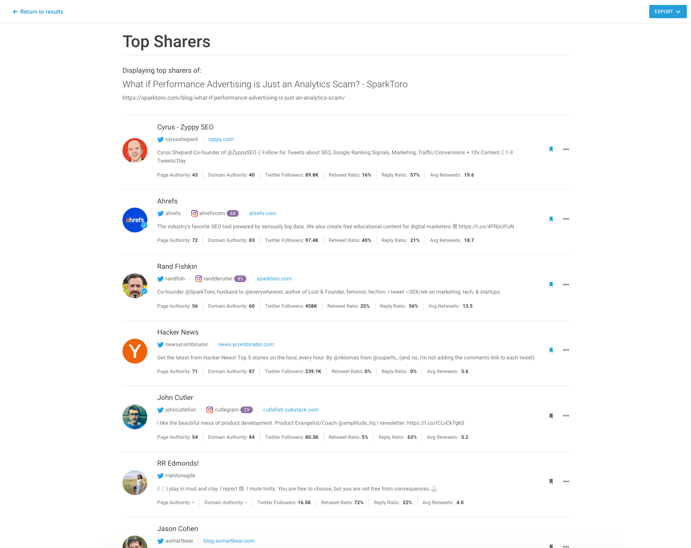Viewport: 691px width, 548px height.
Task: Click the Twitter icon for newsycombinator
Action: (x=160, y=345)
